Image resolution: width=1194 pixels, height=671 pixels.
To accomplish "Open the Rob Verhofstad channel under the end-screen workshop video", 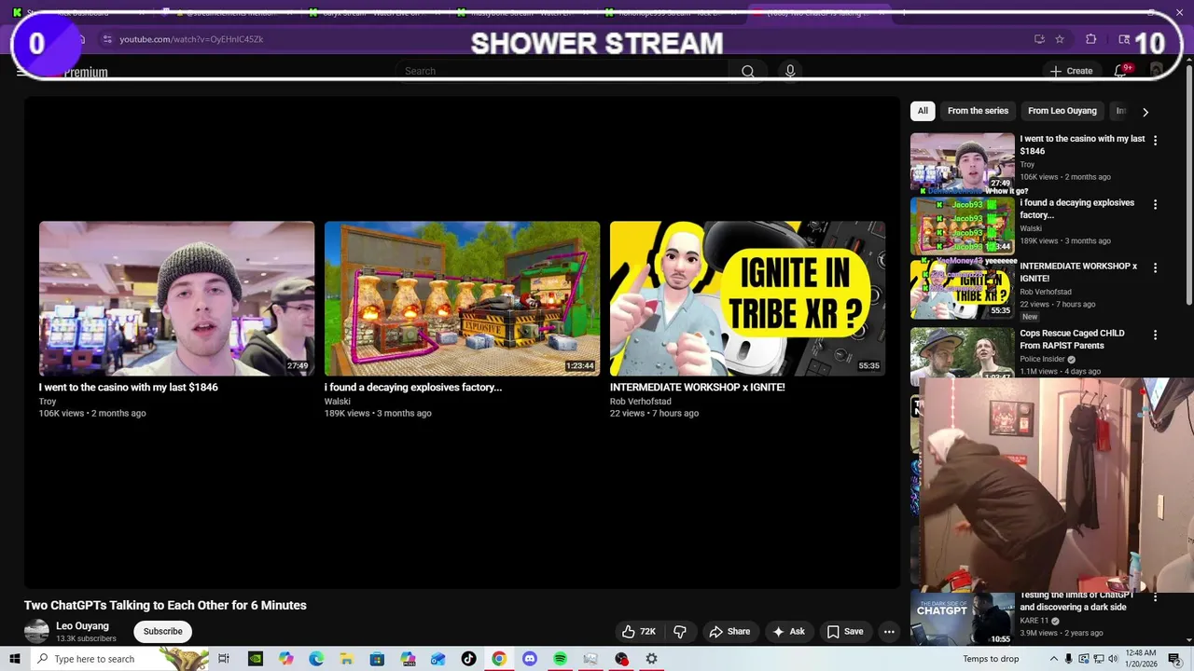I will (x=641, y=402).
